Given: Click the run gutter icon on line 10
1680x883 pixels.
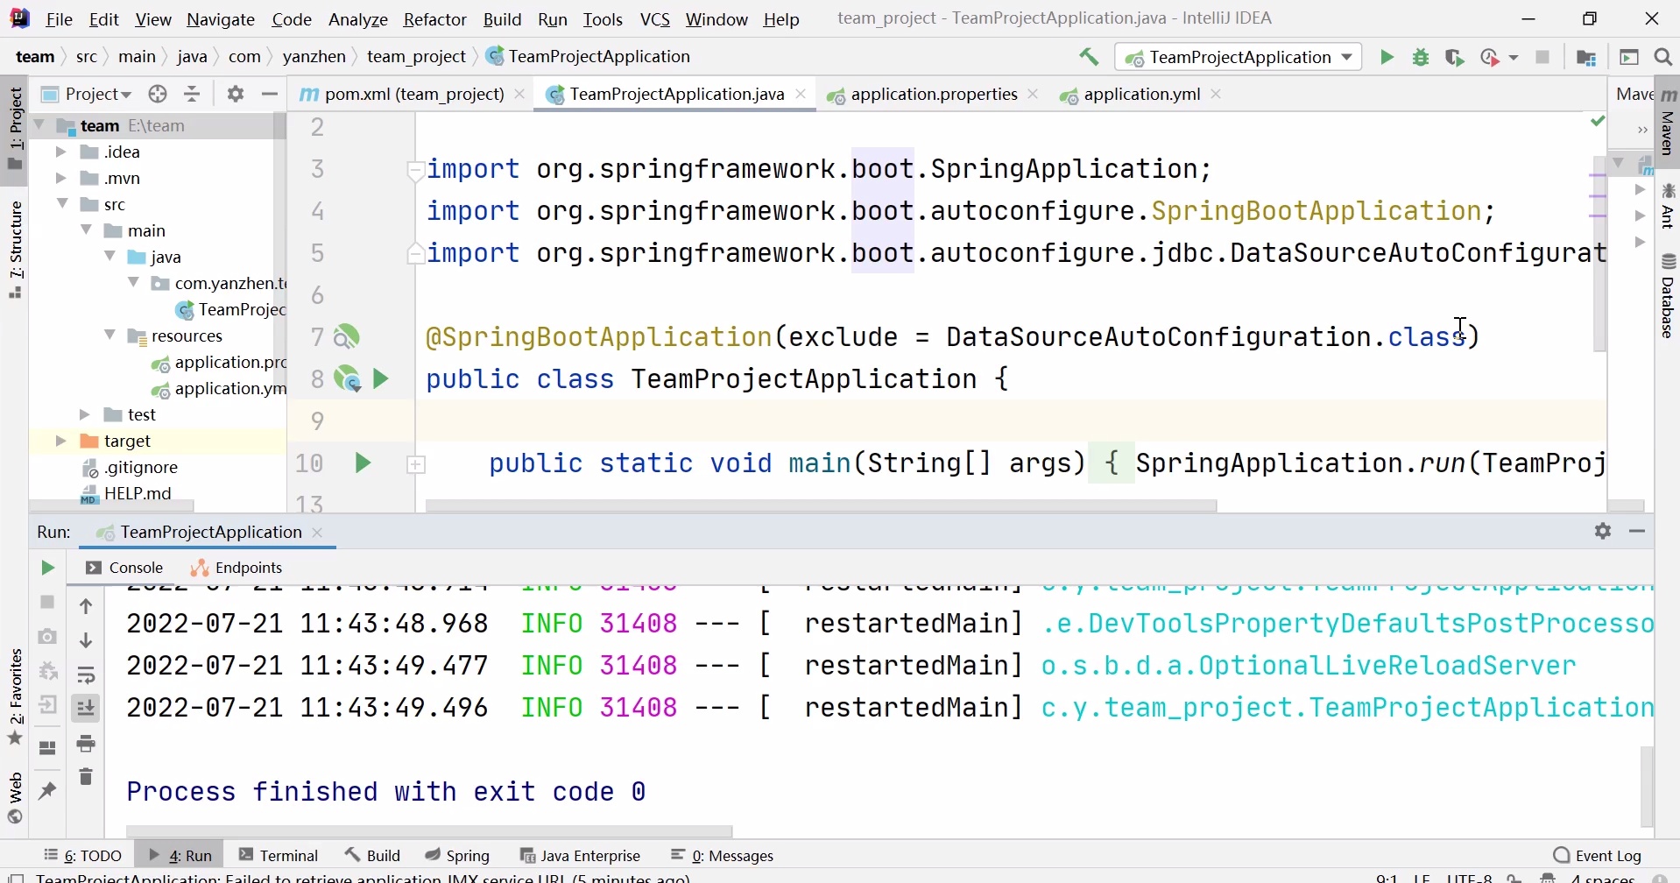Looking at the screenshot, I should 363,463.
